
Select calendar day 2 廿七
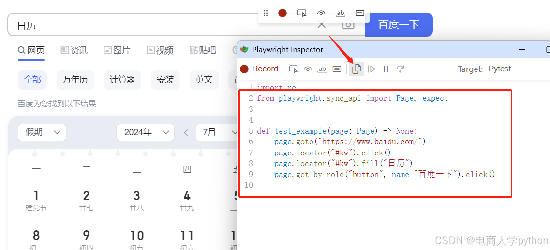point(86,200)
